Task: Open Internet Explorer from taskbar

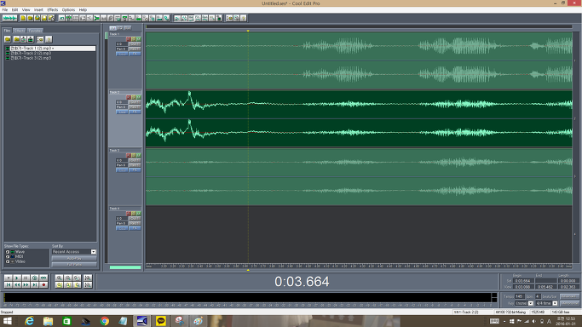Action: pyautogui.click(x=29, y=321)
